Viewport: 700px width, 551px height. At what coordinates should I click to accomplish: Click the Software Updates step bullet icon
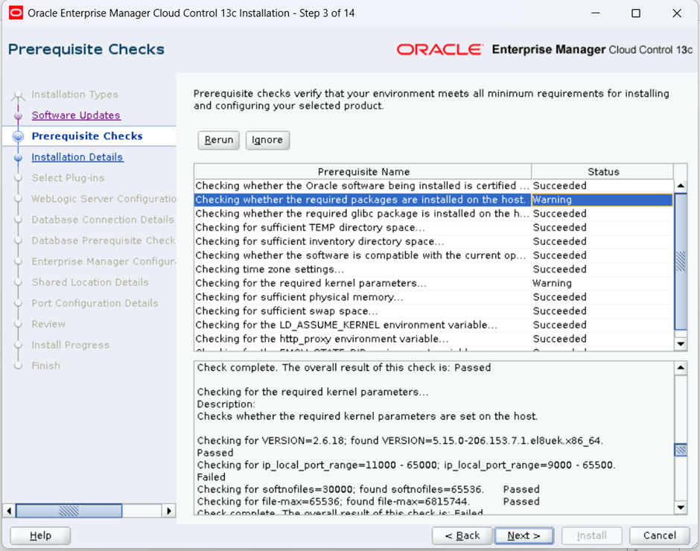[x=19, y=115]
